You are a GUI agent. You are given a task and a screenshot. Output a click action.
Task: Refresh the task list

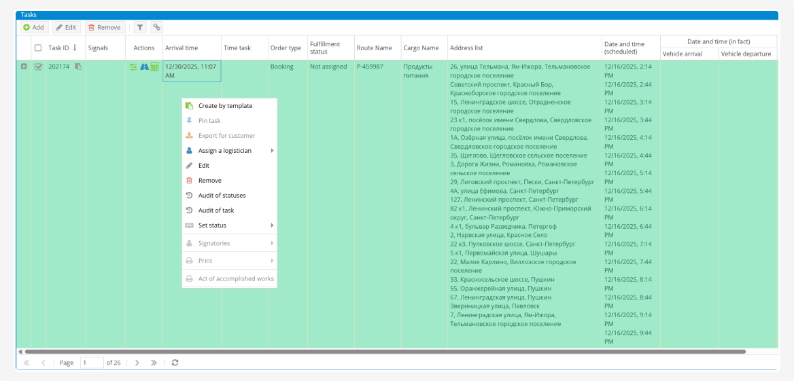click(x=175, y=363)
